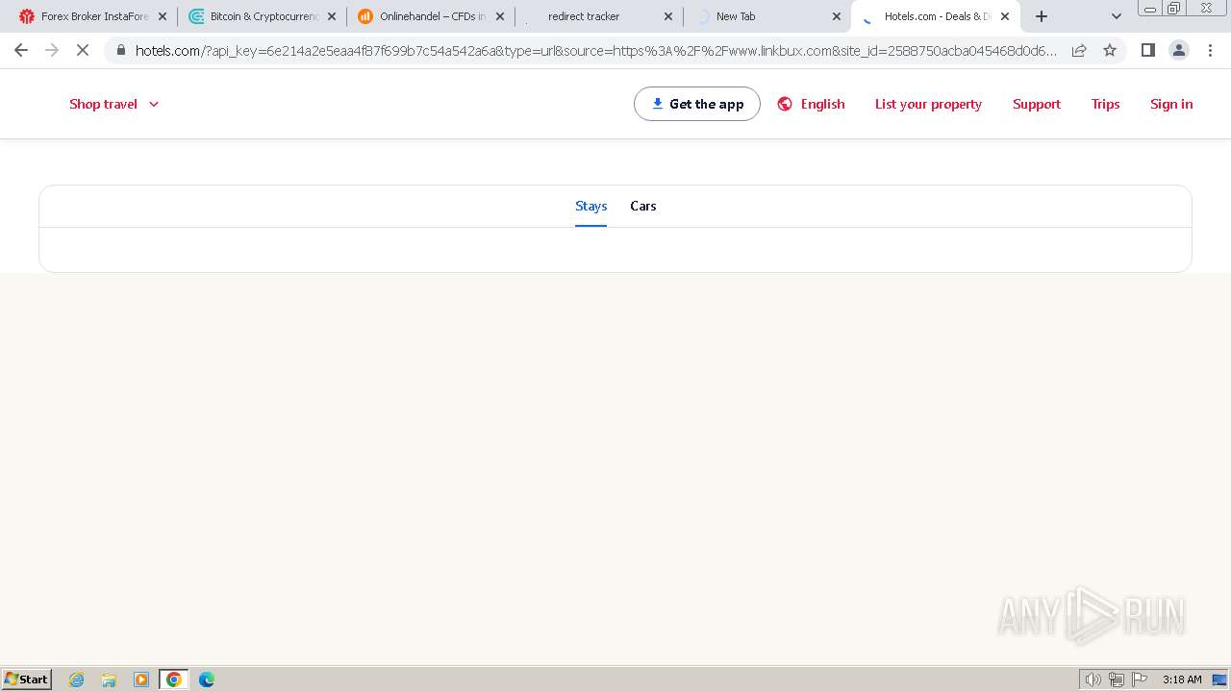The height and width of the screenshot is (692, 1231).
Task: Open the Chrome profile avatar
Action: click(x=1179, y=50)
